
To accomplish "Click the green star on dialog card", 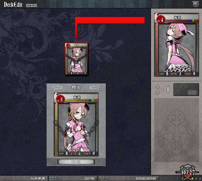I will [93, 100].
